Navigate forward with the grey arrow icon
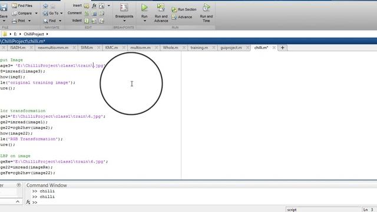Viewport: 377px width, 212px height. tap(53, 6)
